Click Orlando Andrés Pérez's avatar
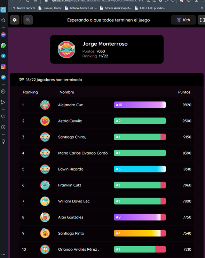 tap(45, 249)
